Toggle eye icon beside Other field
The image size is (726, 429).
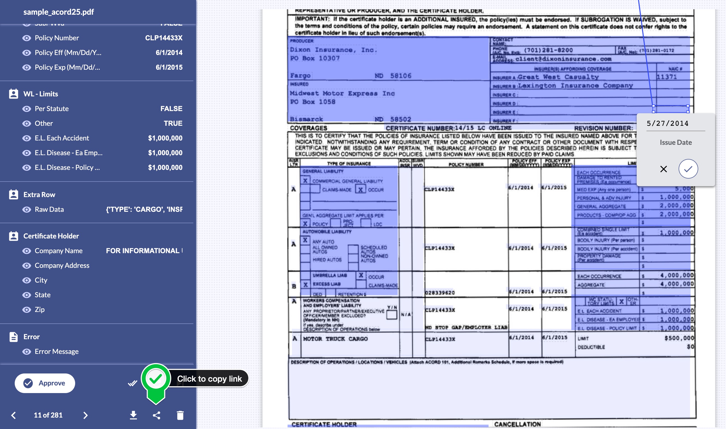pos(27,124)
